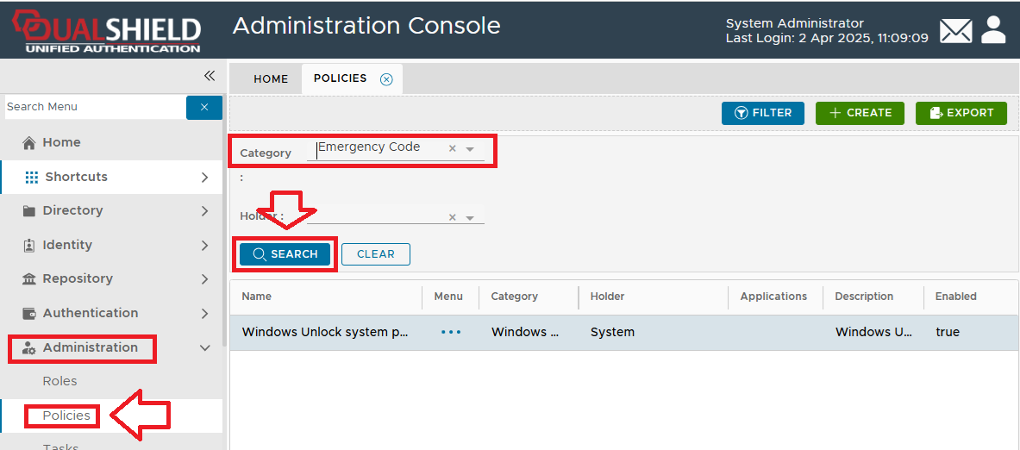Viewport: 1020px width, 450px height.
Task: Expand the Shortcuts menu section
Action: (x=204, y=177)
